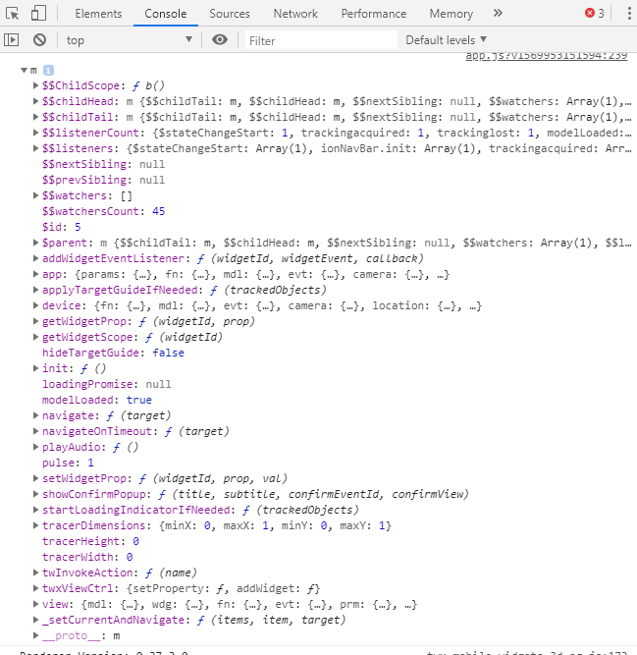Expand the __proto__ entry

point(36,635)
